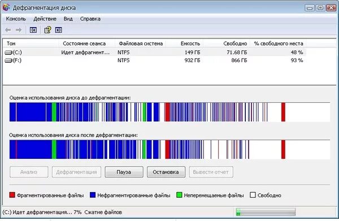
Task: Select the (C:) drive icon
Action: click(x=8, y=53)
